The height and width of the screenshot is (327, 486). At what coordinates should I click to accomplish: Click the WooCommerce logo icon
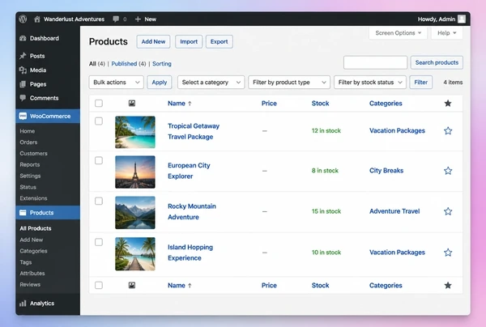(x=23, y=116)
